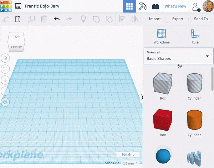Select the striped hole Box shape
214x168 pixels.
point(163,86)
